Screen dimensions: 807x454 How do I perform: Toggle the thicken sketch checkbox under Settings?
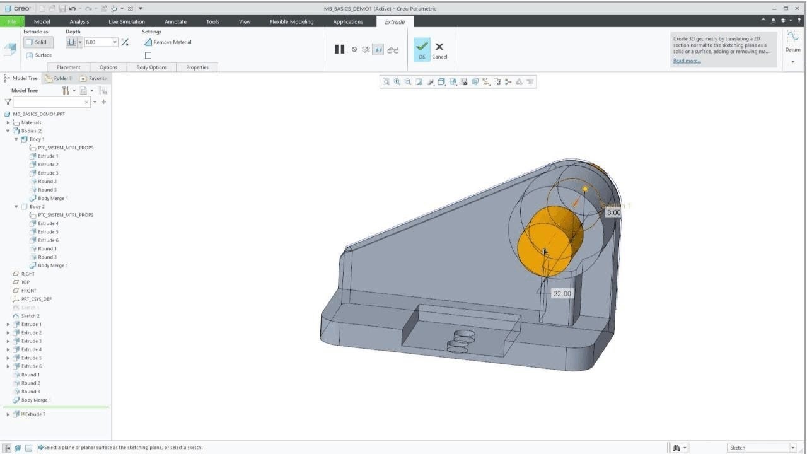point(148,55)
